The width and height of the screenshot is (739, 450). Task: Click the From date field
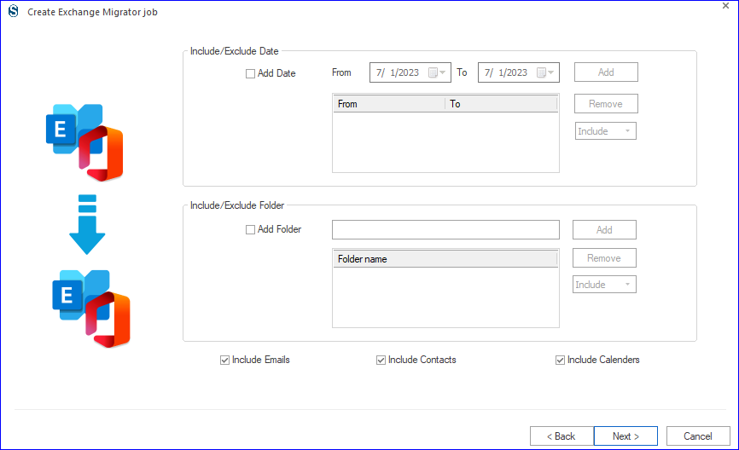410,72
